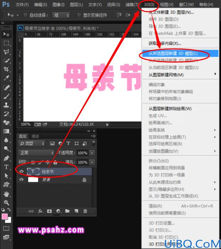
Task: Change screen mode icon at toolbox bottom
Action: click(x=6, y=237)
